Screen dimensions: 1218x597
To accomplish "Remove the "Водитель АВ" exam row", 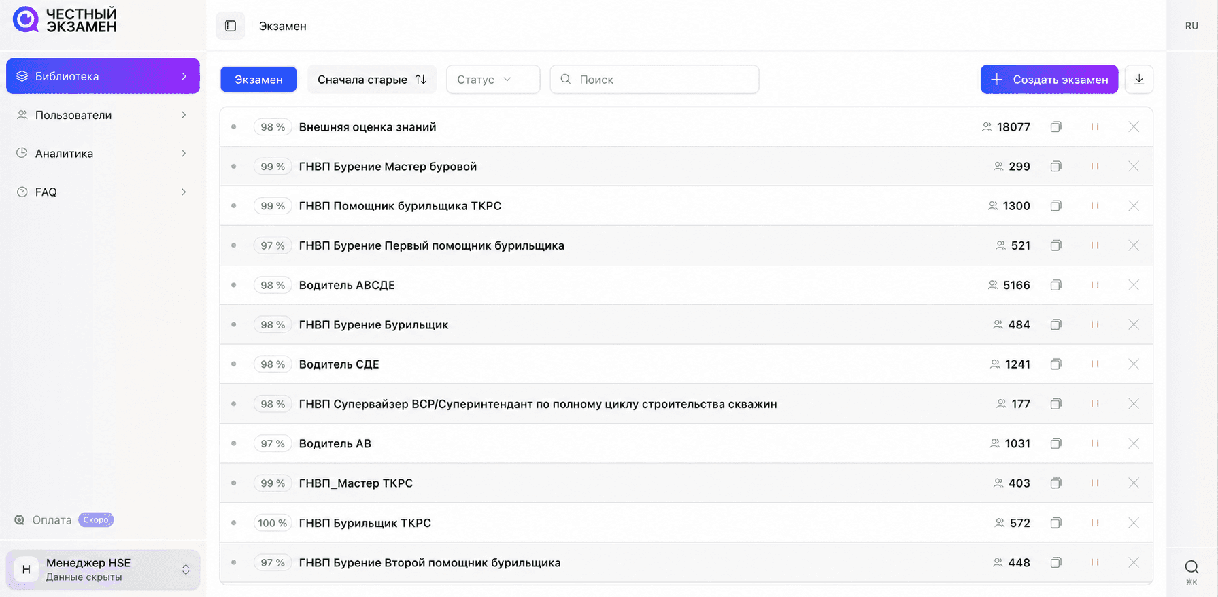I will (x=1134, y=443).
